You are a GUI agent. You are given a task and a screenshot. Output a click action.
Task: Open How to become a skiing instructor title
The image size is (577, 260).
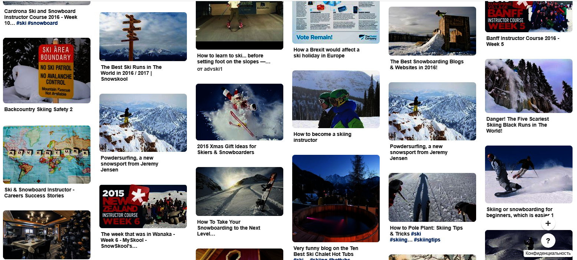coord(322,137)
